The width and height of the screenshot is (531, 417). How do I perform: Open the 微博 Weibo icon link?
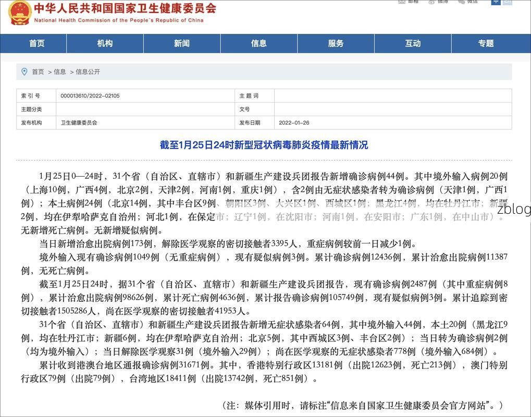pyautogui.click(x=438, y=2)
